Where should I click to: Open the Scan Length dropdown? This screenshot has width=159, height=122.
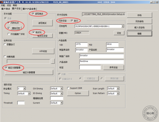118,88
